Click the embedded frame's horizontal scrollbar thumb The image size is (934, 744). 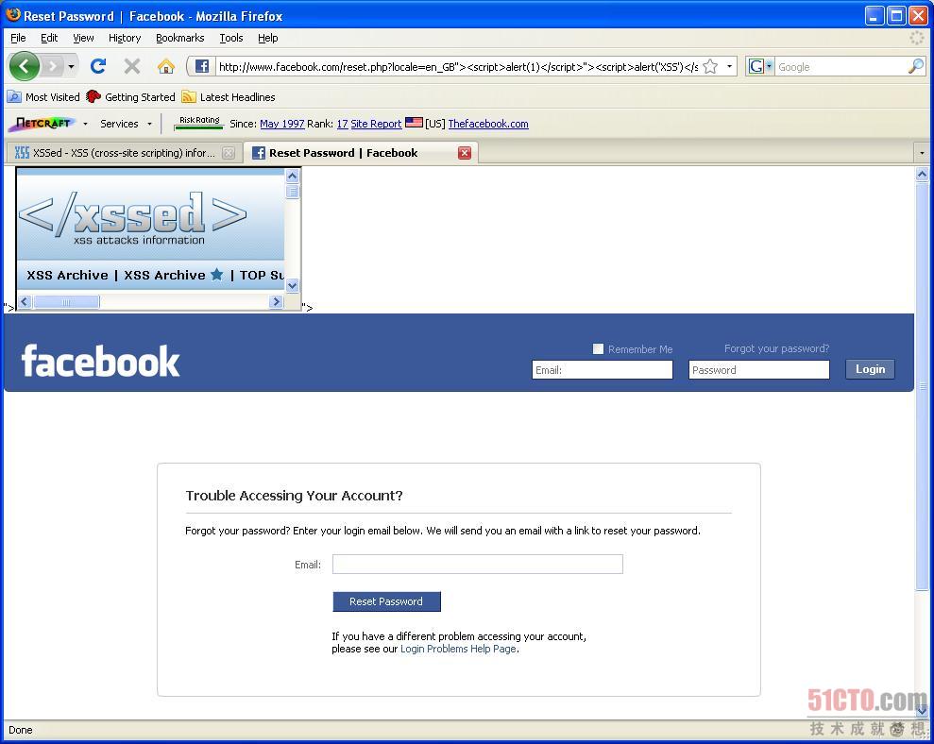[x=66, y=302]
